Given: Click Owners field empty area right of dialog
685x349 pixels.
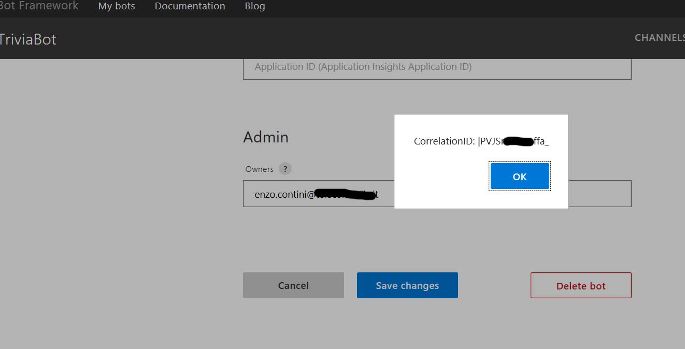Looking at the screenshot, I should pyautogui.click(x=600, y=194).
